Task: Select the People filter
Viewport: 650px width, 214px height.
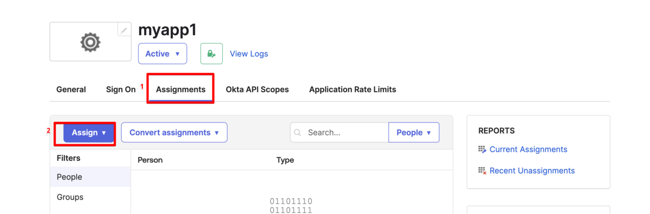Action: tap(90, 177)
